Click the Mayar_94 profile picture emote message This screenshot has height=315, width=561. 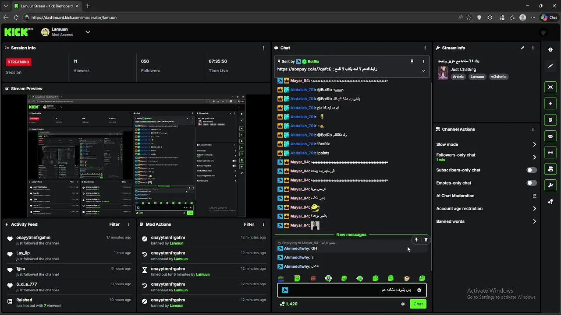pos(315,226)
